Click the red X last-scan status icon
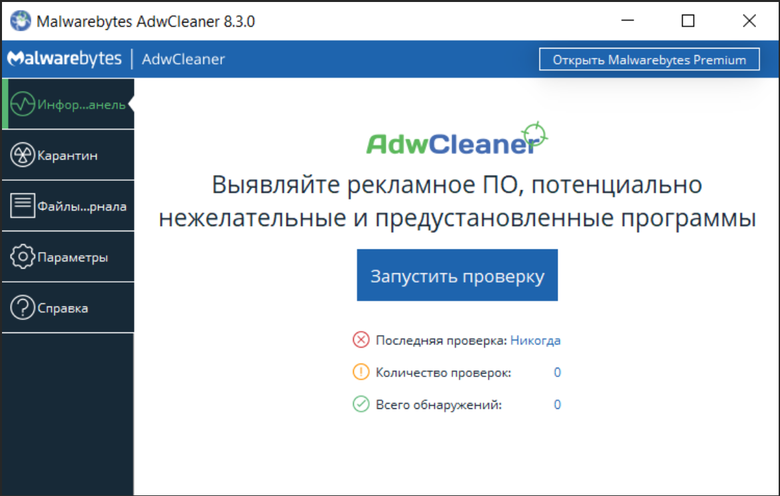Screen dimensions: 780x496 point(361,340)
